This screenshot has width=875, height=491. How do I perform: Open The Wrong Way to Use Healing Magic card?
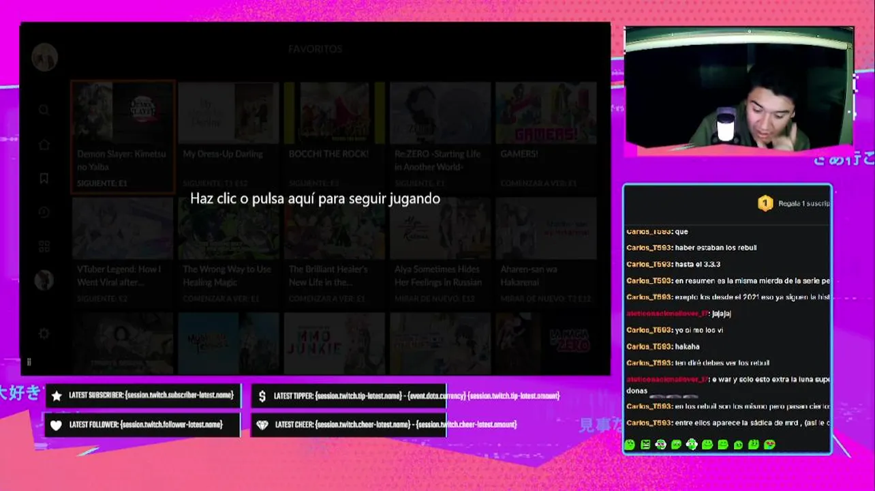[228, 251]
